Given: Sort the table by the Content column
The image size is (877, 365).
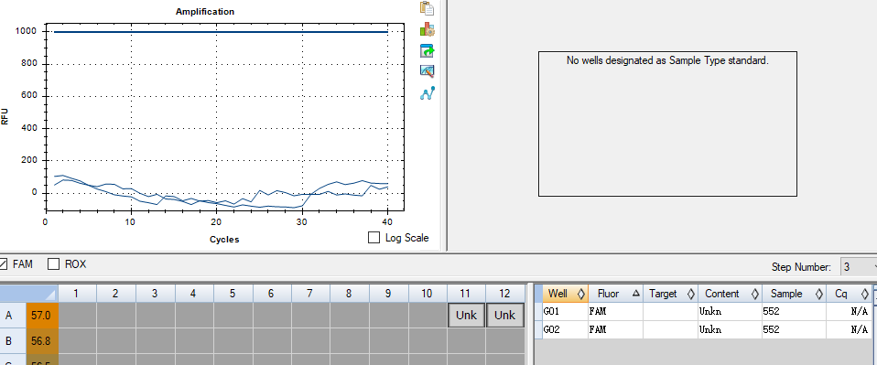Looking at the screenshot, I should click(730, 294).
